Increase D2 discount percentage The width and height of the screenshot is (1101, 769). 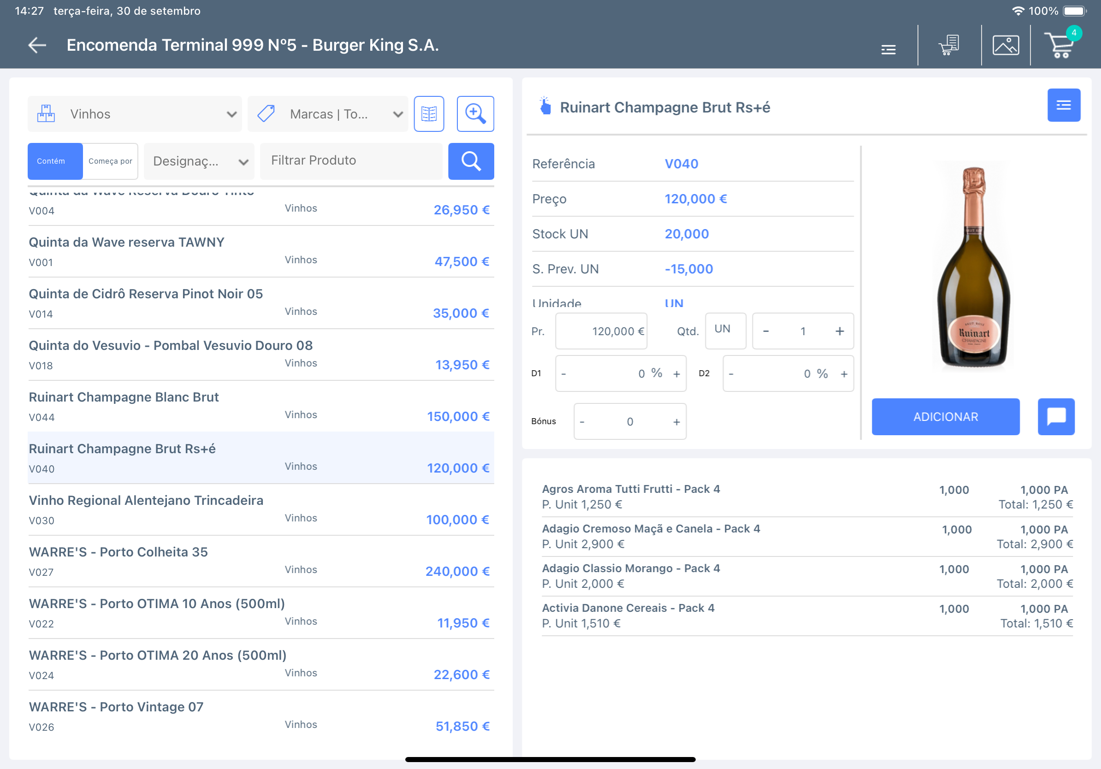pos(843,374)
